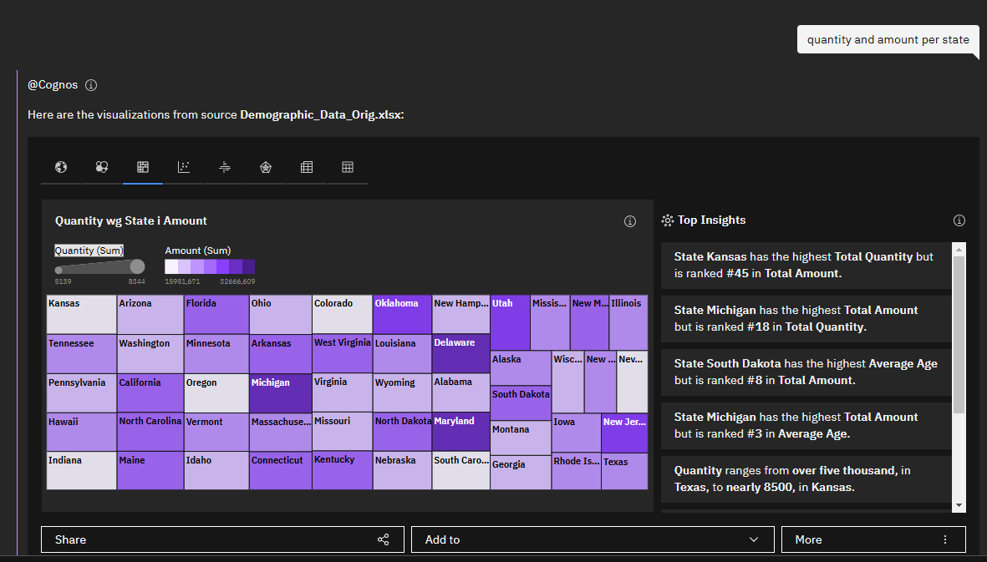Click the Quantity wg State i Amount title

click(x=131, y=220)
